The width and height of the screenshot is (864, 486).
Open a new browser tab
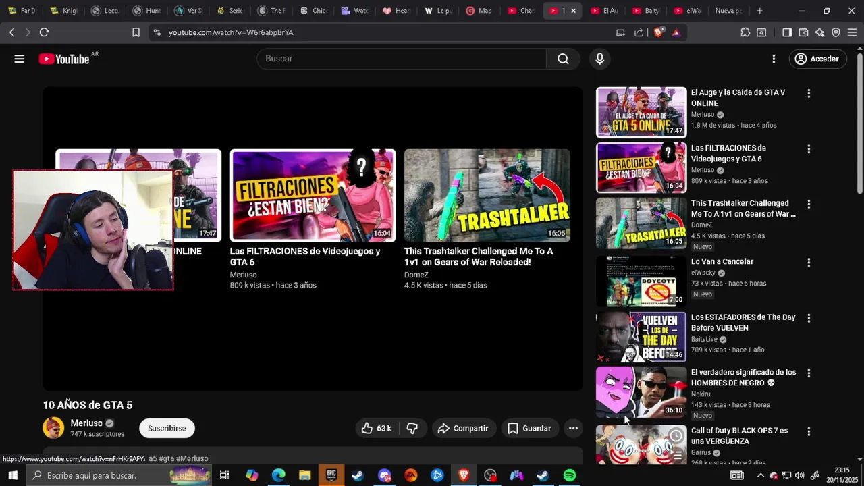[759, 11]
